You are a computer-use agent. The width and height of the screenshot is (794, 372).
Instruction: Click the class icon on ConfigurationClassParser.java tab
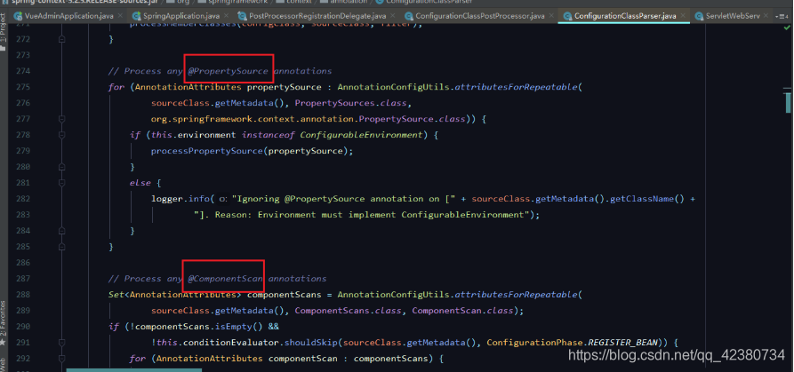[567, 16]
